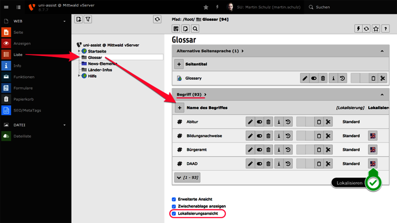Screen dimensions: 397x223
Task: Copy the Bürgeramt record to clipboard
Action: click(x=319, y=150)
